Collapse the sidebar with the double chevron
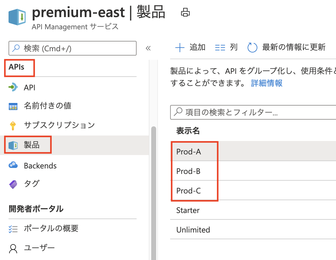This screenshot has height=260, width=336. (148, 48)
